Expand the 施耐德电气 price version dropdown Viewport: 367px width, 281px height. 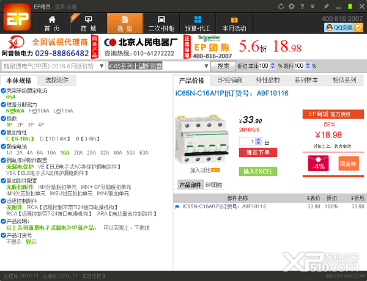102,66
